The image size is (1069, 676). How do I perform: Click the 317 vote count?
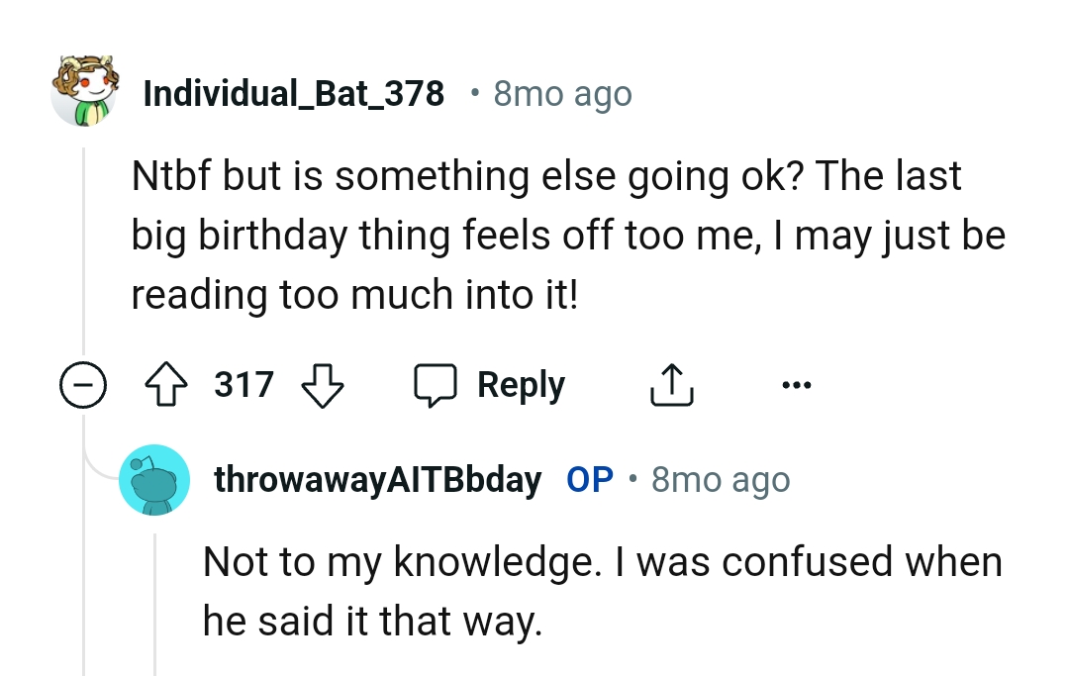pyautogui.click(x=243, y=384)
